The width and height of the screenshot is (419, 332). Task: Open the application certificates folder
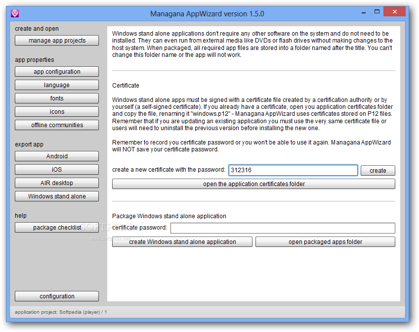tap(253, 184)
